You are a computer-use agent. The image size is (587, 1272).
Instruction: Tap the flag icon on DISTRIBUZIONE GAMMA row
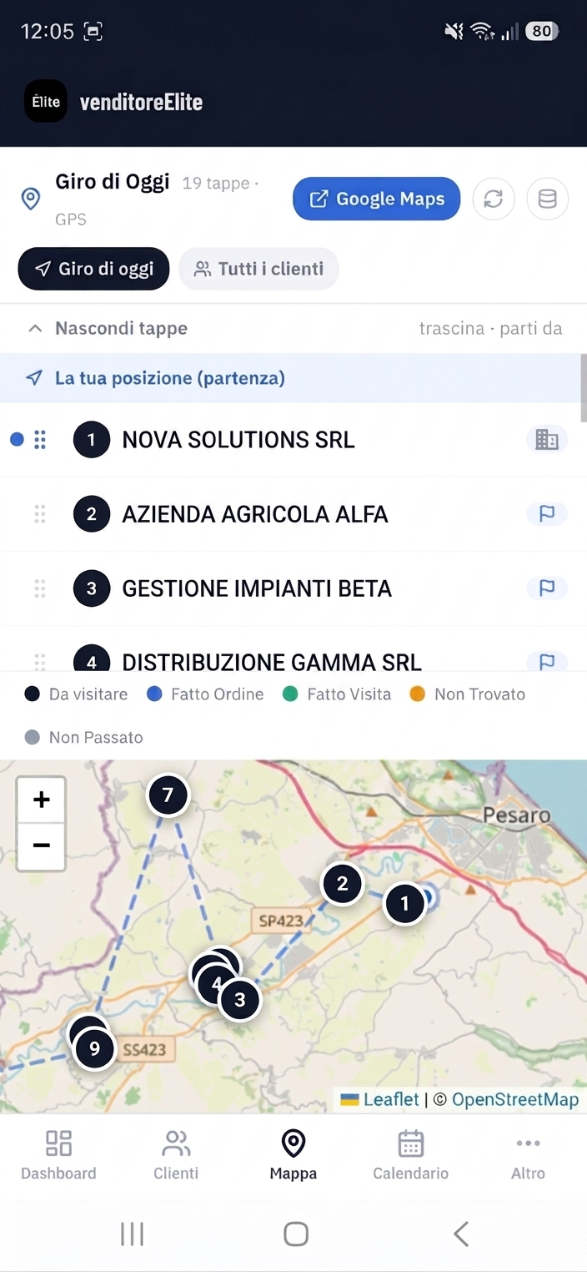547,661
